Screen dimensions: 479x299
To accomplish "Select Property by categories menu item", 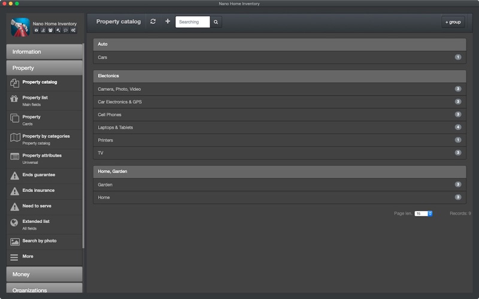I will tap(46, 136).
